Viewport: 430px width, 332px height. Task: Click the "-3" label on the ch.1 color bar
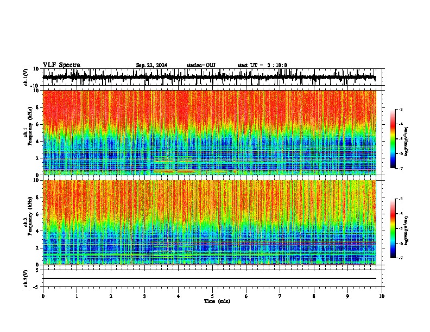coord(400,109)
